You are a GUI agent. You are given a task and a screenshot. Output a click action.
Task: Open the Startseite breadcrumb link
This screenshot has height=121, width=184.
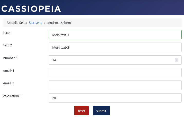click(35, 23)
